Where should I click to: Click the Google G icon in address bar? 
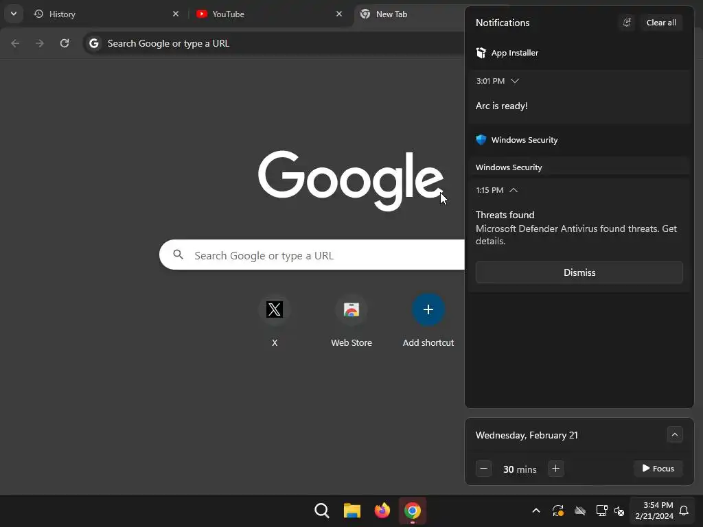click(93, 43)
